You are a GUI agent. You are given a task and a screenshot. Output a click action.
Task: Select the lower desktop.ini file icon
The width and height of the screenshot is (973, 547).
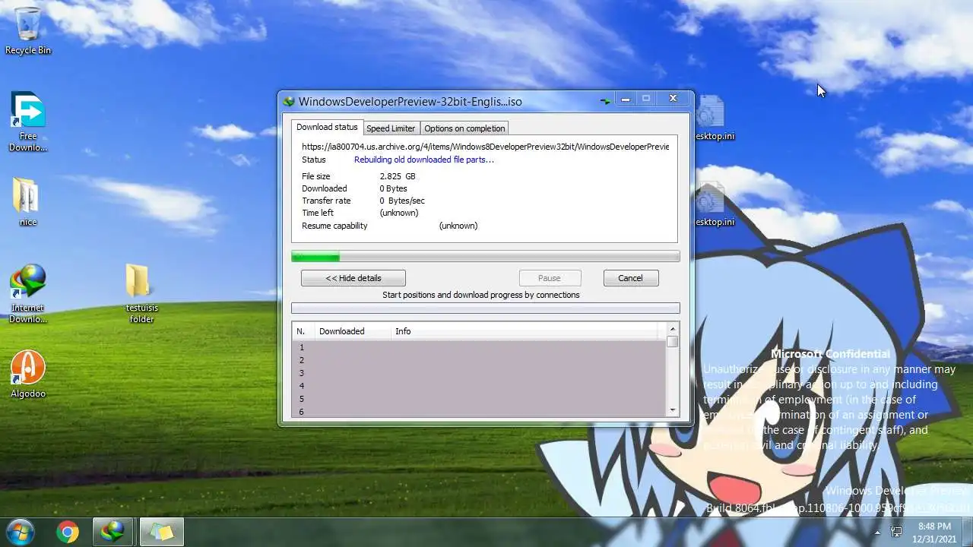tap(714, 204)
